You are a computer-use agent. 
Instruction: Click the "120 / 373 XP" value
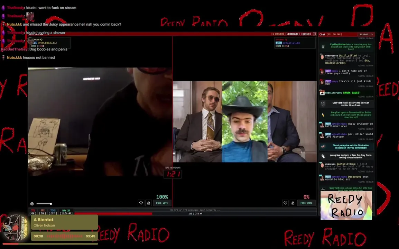point(195,214)
